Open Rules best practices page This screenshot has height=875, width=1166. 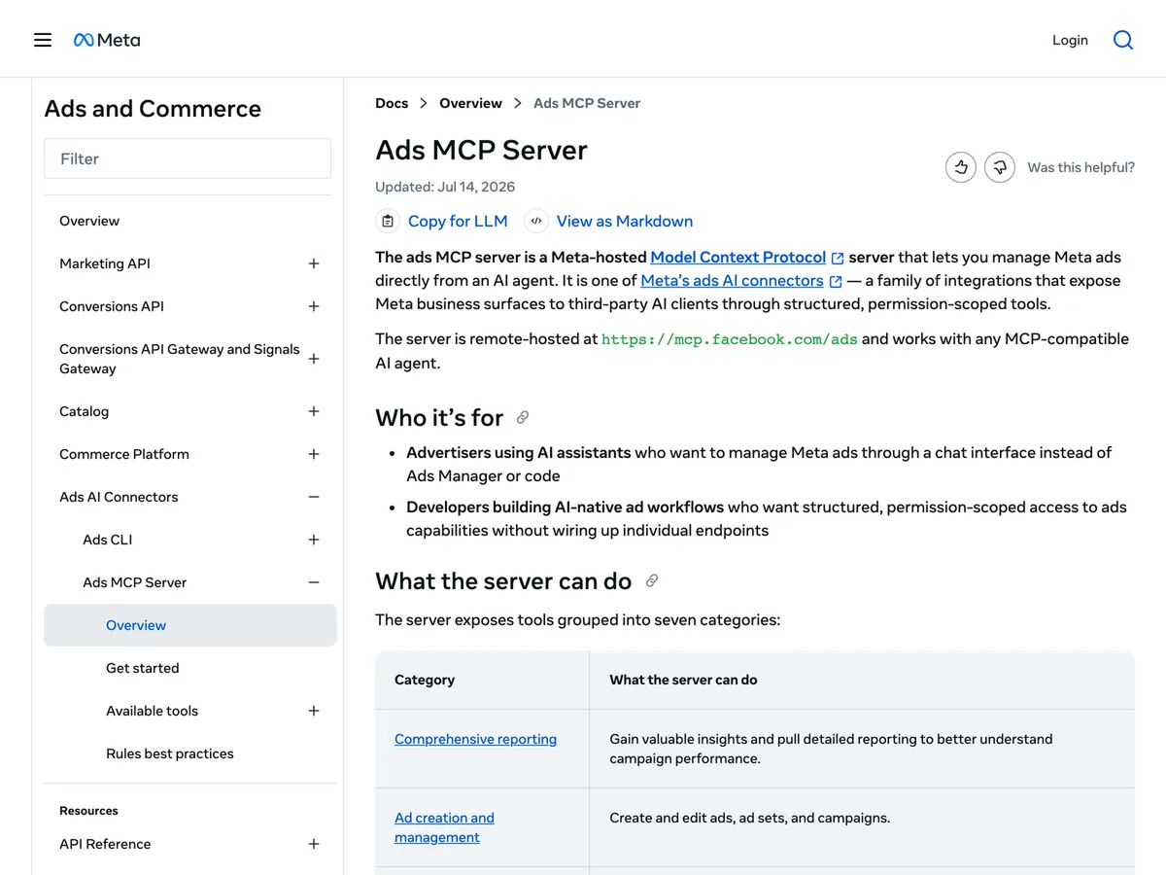tap(170, 753)
